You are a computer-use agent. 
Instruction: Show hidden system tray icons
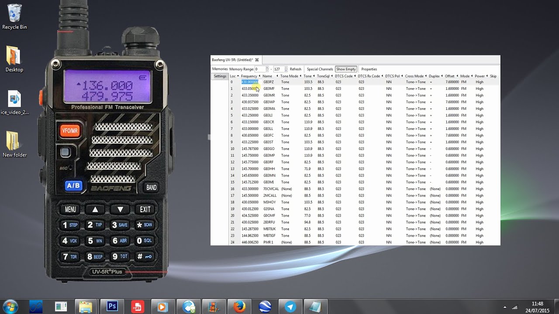pyautogui.click(x=505, y=307)
